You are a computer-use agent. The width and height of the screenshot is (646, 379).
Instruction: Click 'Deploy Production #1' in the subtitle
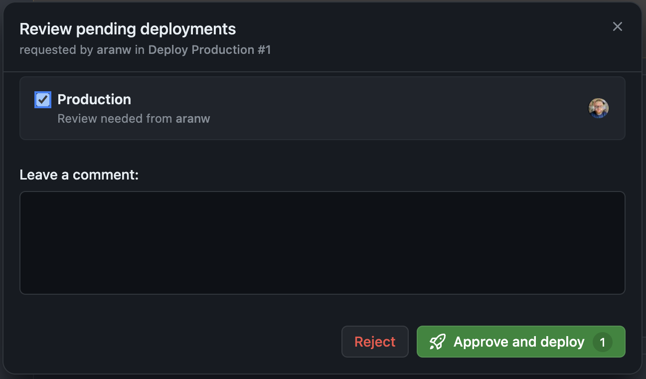coord(209,50)
